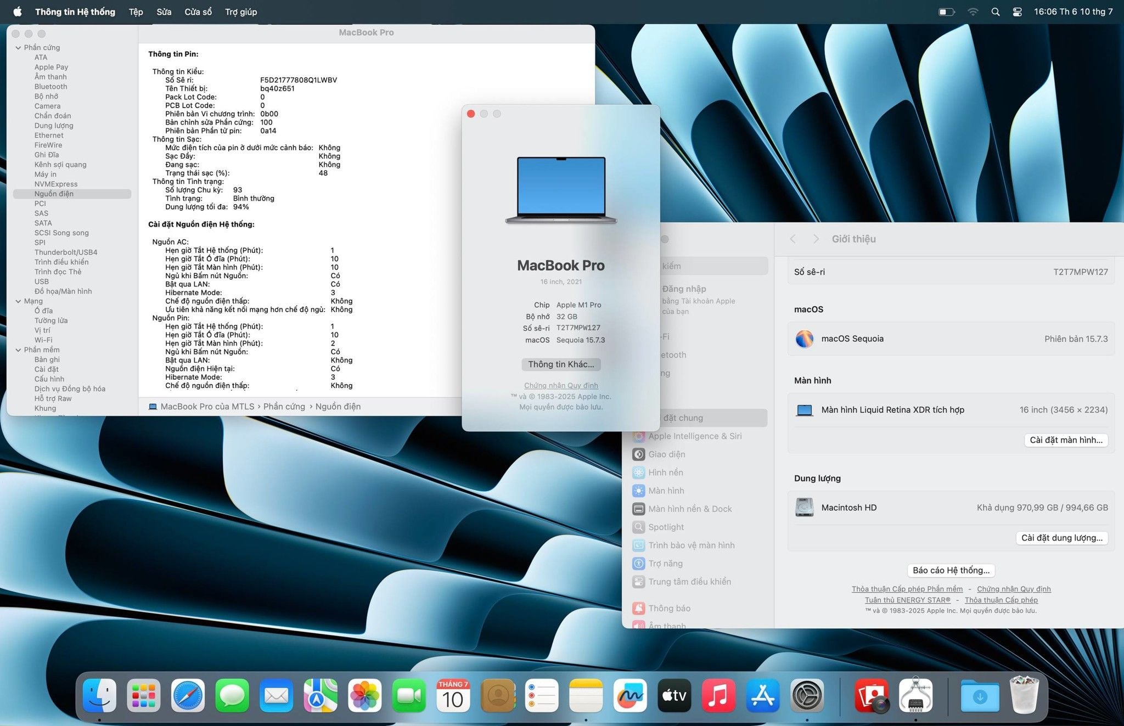Go back in the Giới thiệu settings pane
Viewport: 1124px width, 726px height.
point(793,239)
